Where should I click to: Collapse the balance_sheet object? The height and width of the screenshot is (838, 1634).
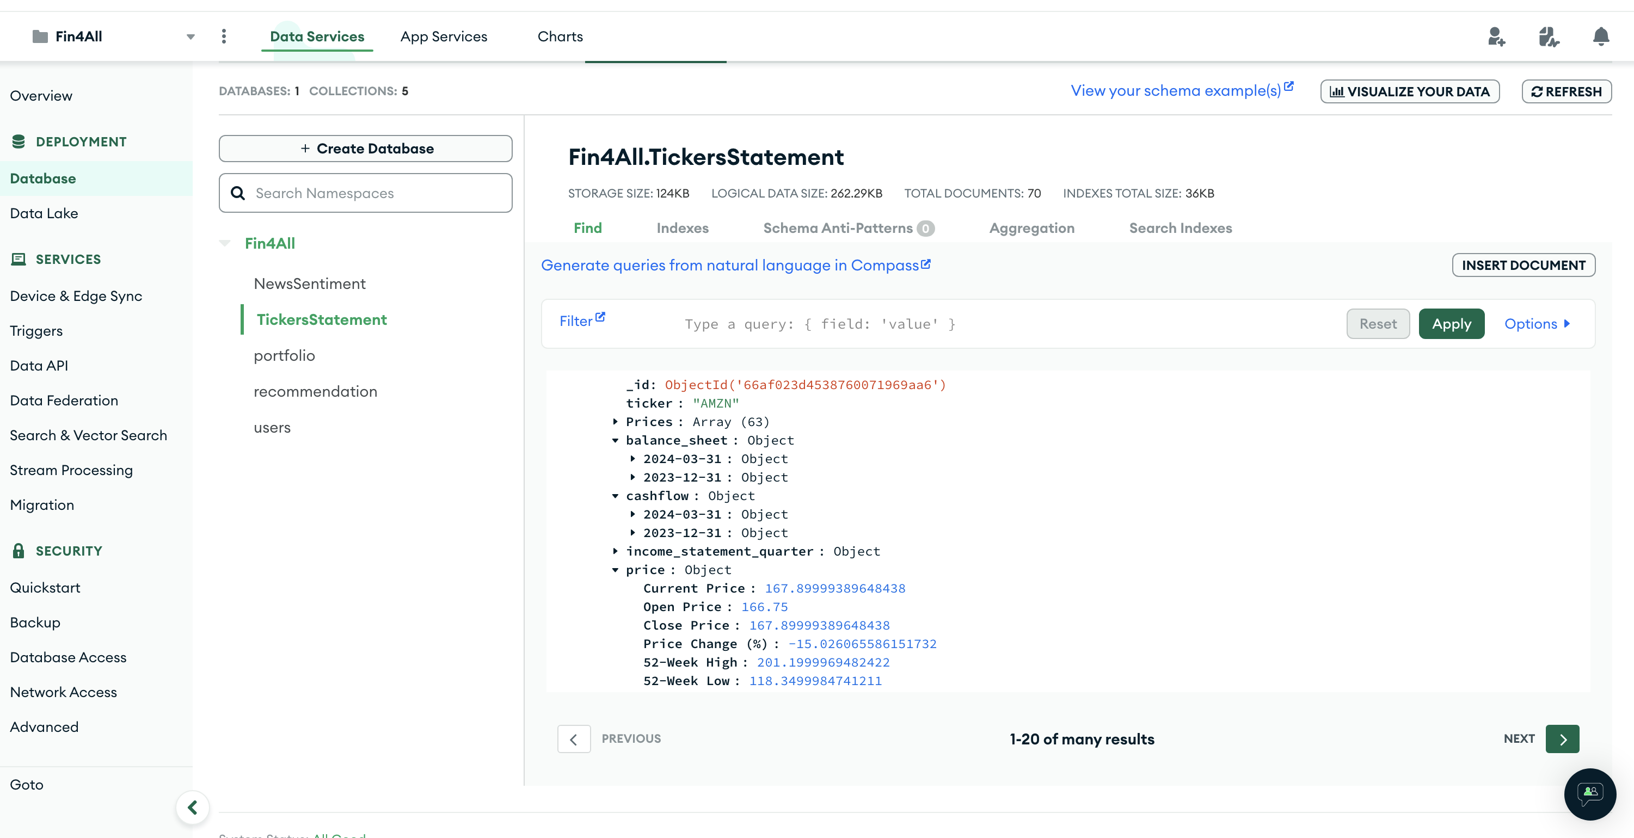[615, 440]
